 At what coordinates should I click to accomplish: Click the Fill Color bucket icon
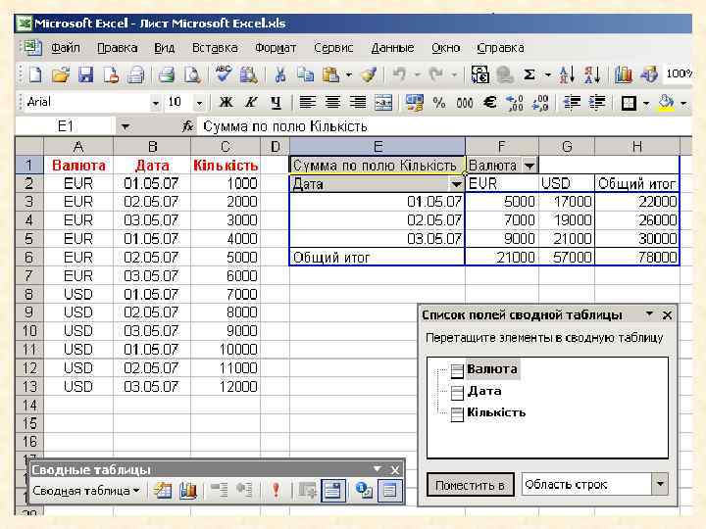click(667, 103)
